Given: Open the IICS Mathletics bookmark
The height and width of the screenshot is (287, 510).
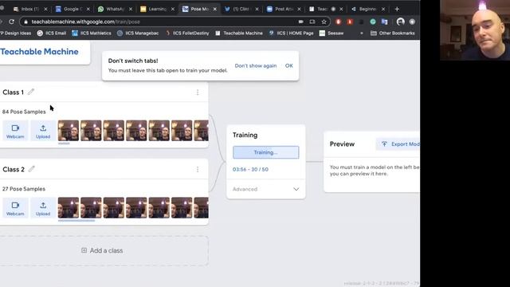Looking at the screenshot, I should point(92,33).
